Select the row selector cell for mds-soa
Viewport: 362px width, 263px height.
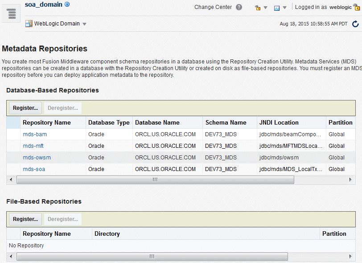(x=13, y=169)
